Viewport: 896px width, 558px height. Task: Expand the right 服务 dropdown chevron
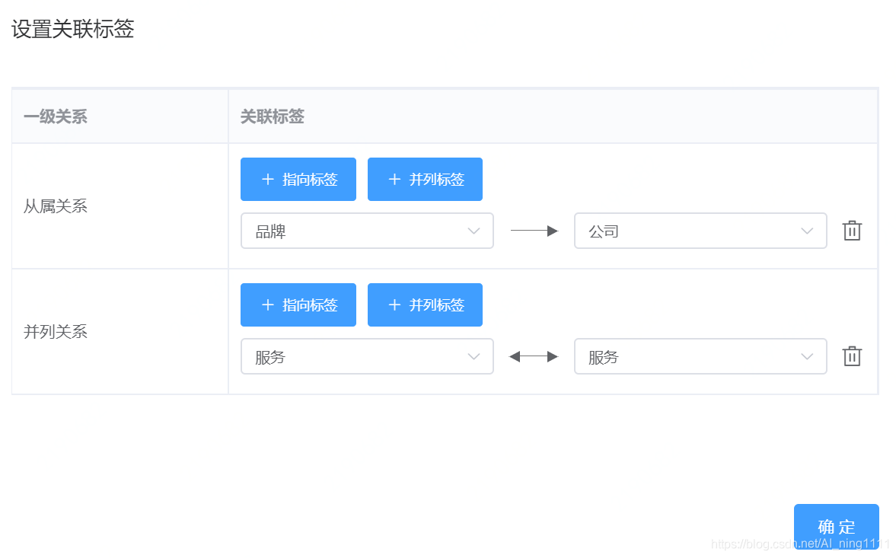(807, 356)
